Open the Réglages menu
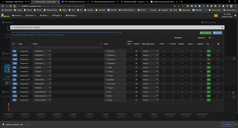The height and width of the screenshot is (128, 238). (71, 15)
